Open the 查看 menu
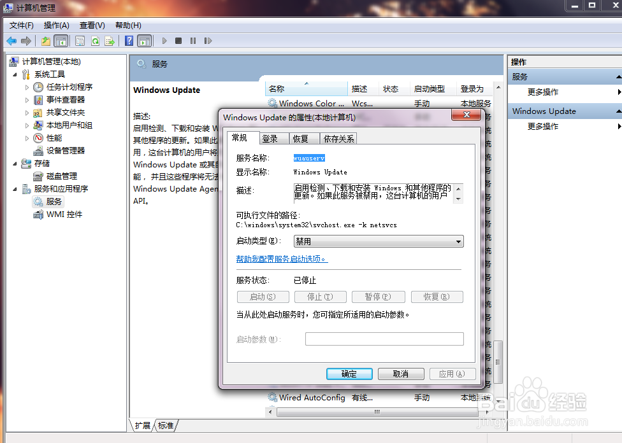Image resolution: width=622 pixels, height=443 pixels. pyautogui.click(x=91, y=25)
